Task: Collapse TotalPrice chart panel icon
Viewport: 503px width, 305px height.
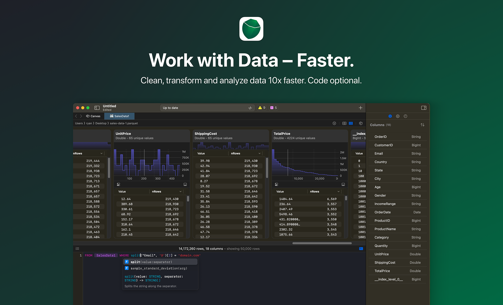Action: [343, 184]
